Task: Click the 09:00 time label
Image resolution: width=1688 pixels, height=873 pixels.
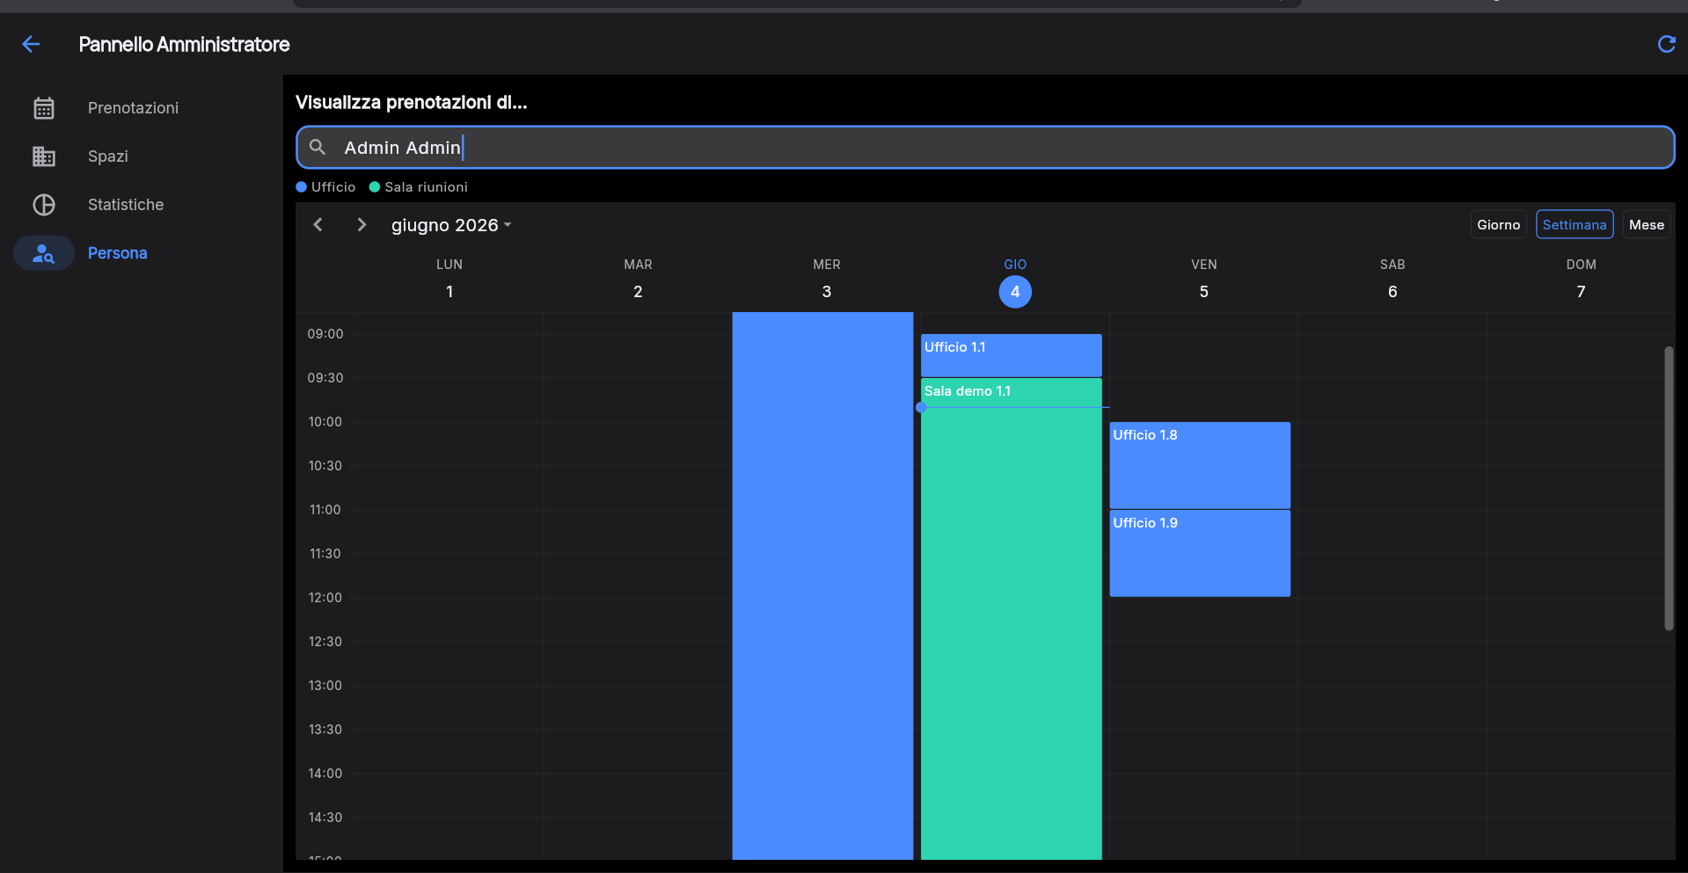Action: click(x=325, y=334)
